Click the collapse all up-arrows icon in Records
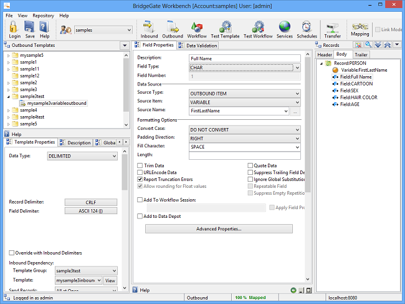The width and height of the screenshot is (405, 304). pyautogui.click(x=387, y=45)
